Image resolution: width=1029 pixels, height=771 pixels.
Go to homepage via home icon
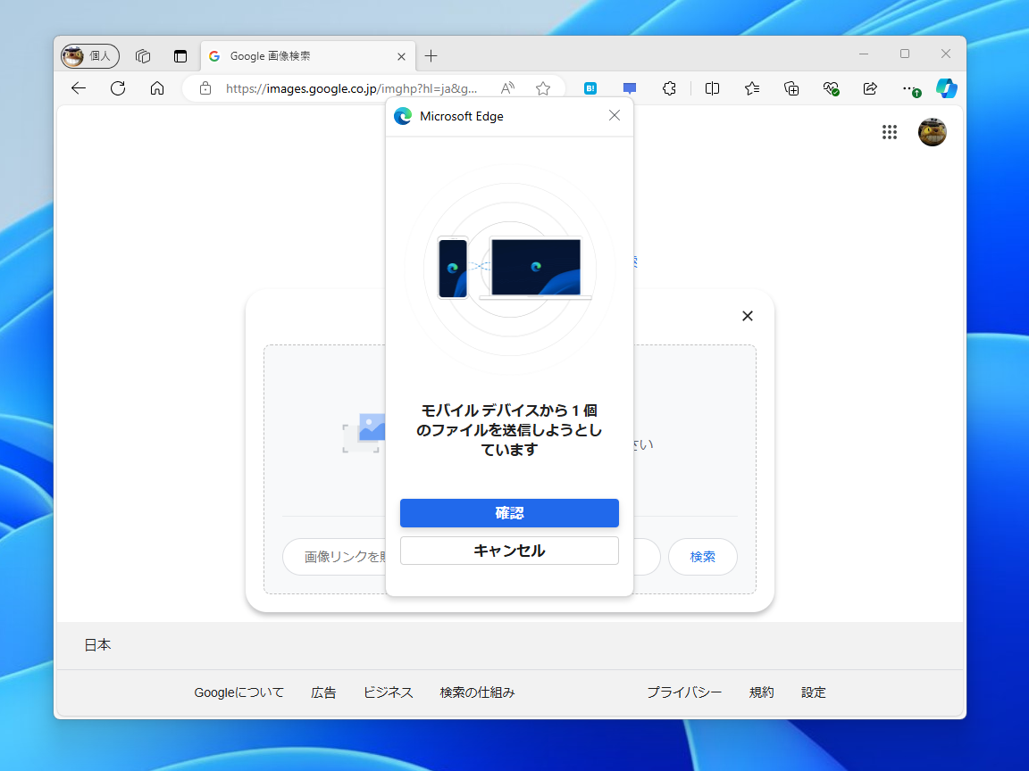click(156, 88)
